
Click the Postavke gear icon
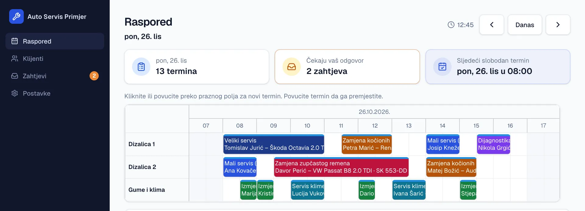tap(15, 93)
